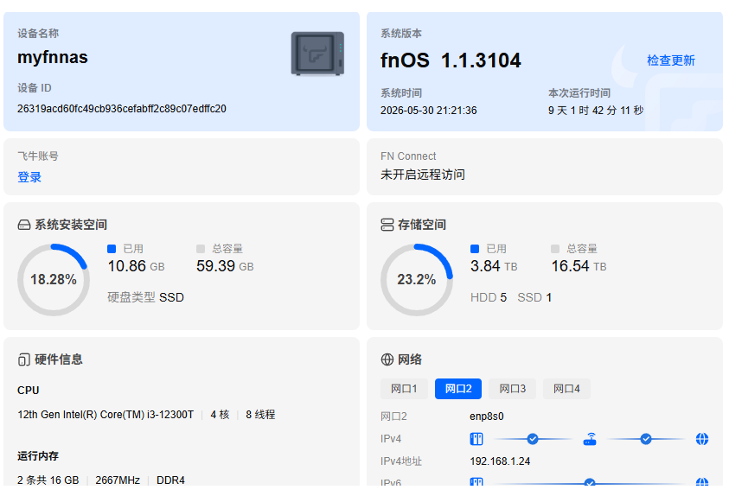Click the 登录 link under 飞牛账号
Screen dimensions: 729x496
[x=29, y=177]
